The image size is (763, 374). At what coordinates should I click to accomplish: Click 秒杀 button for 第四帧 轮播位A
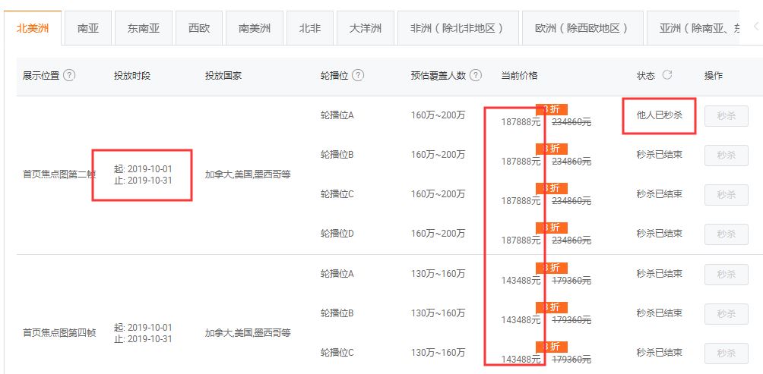tap(726, 275)
